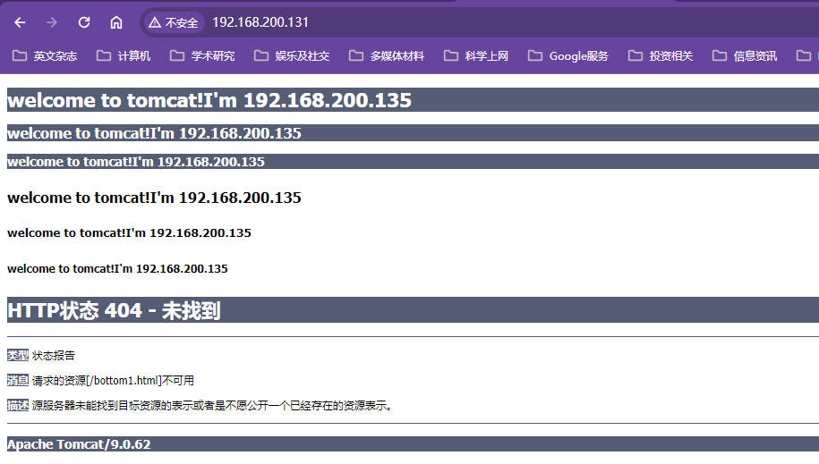
Task: Click the largest welcome to tomcat heading
Action: (209, 100)
